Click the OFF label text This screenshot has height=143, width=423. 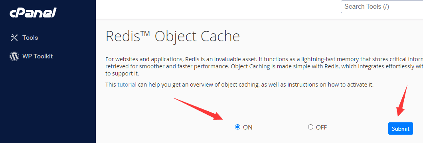point(321,127)
